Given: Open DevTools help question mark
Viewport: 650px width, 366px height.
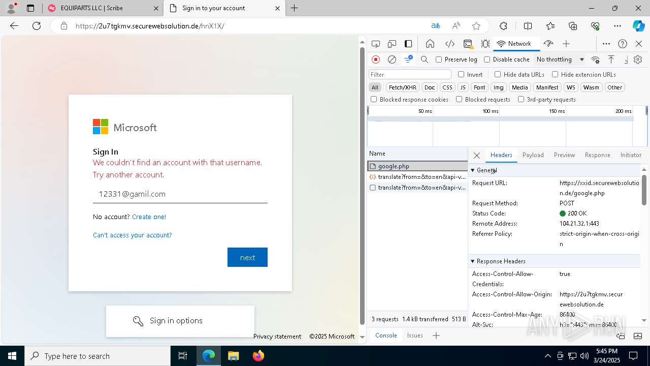Looking at the screenshot, I should [623, 44].
